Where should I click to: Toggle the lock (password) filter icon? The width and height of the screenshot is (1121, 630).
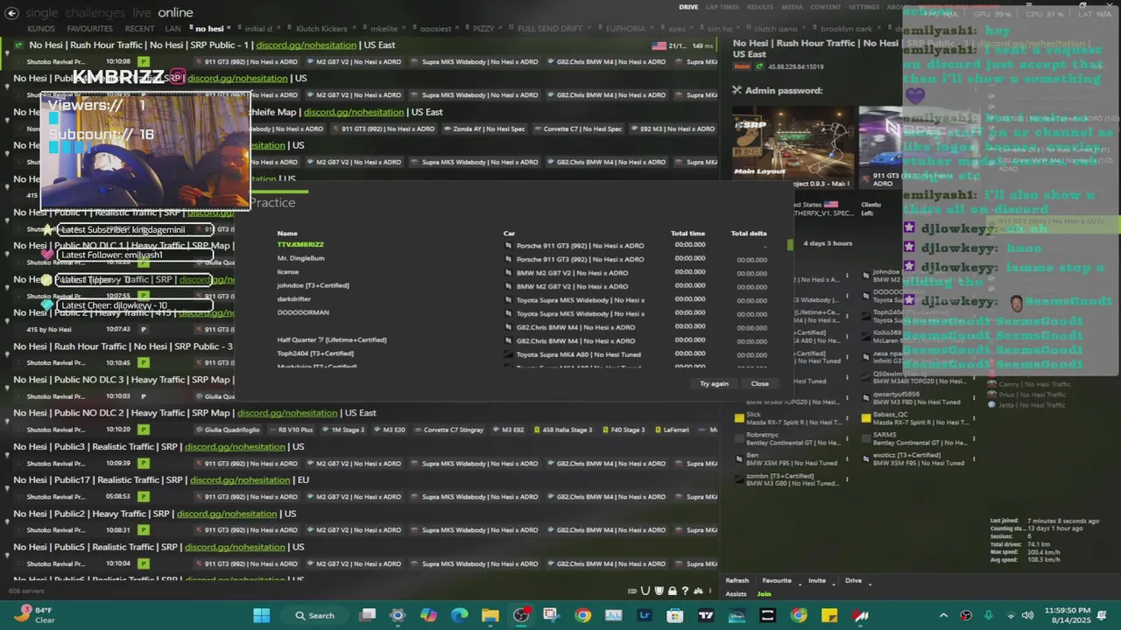pos(672,591)
